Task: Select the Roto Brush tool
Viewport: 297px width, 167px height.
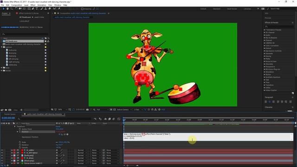Action: pyautogui.click(x=55, y=9)
